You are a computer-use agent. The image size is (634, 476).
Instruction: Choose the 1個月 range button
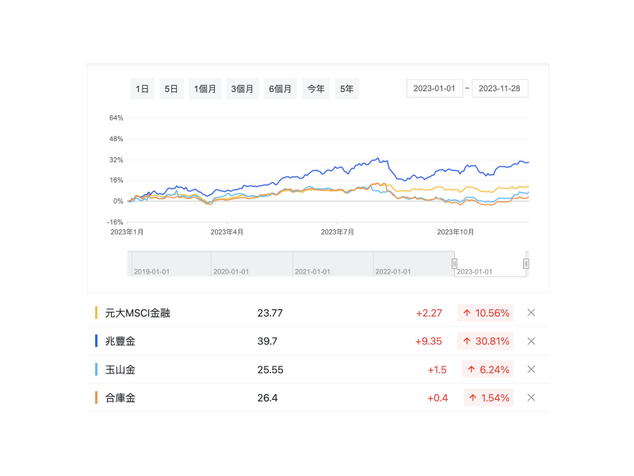coord(205,89)
